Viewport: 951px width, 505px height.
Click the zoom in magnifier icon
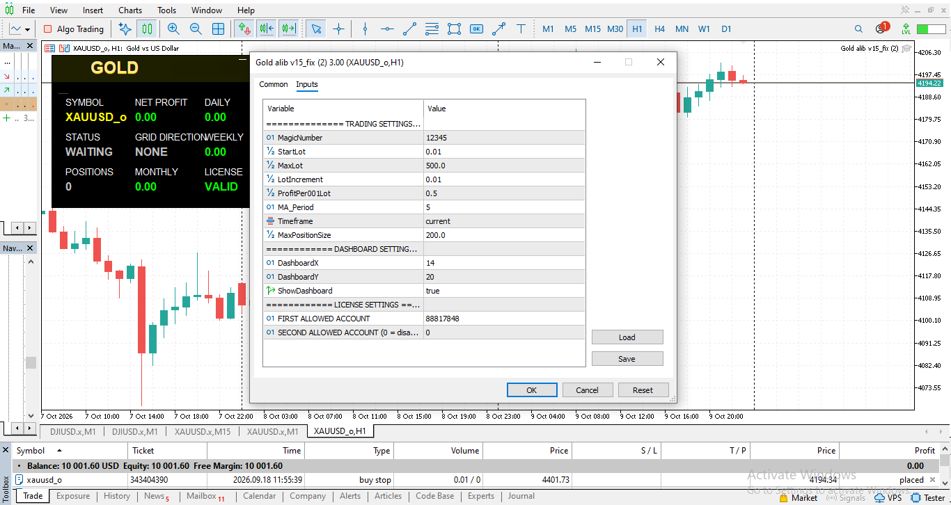pyautogui.click(x=173, y=29)
